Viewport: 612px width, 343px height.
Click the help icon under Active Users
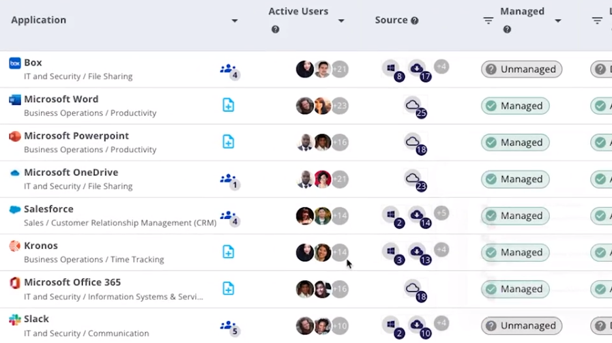275,29
